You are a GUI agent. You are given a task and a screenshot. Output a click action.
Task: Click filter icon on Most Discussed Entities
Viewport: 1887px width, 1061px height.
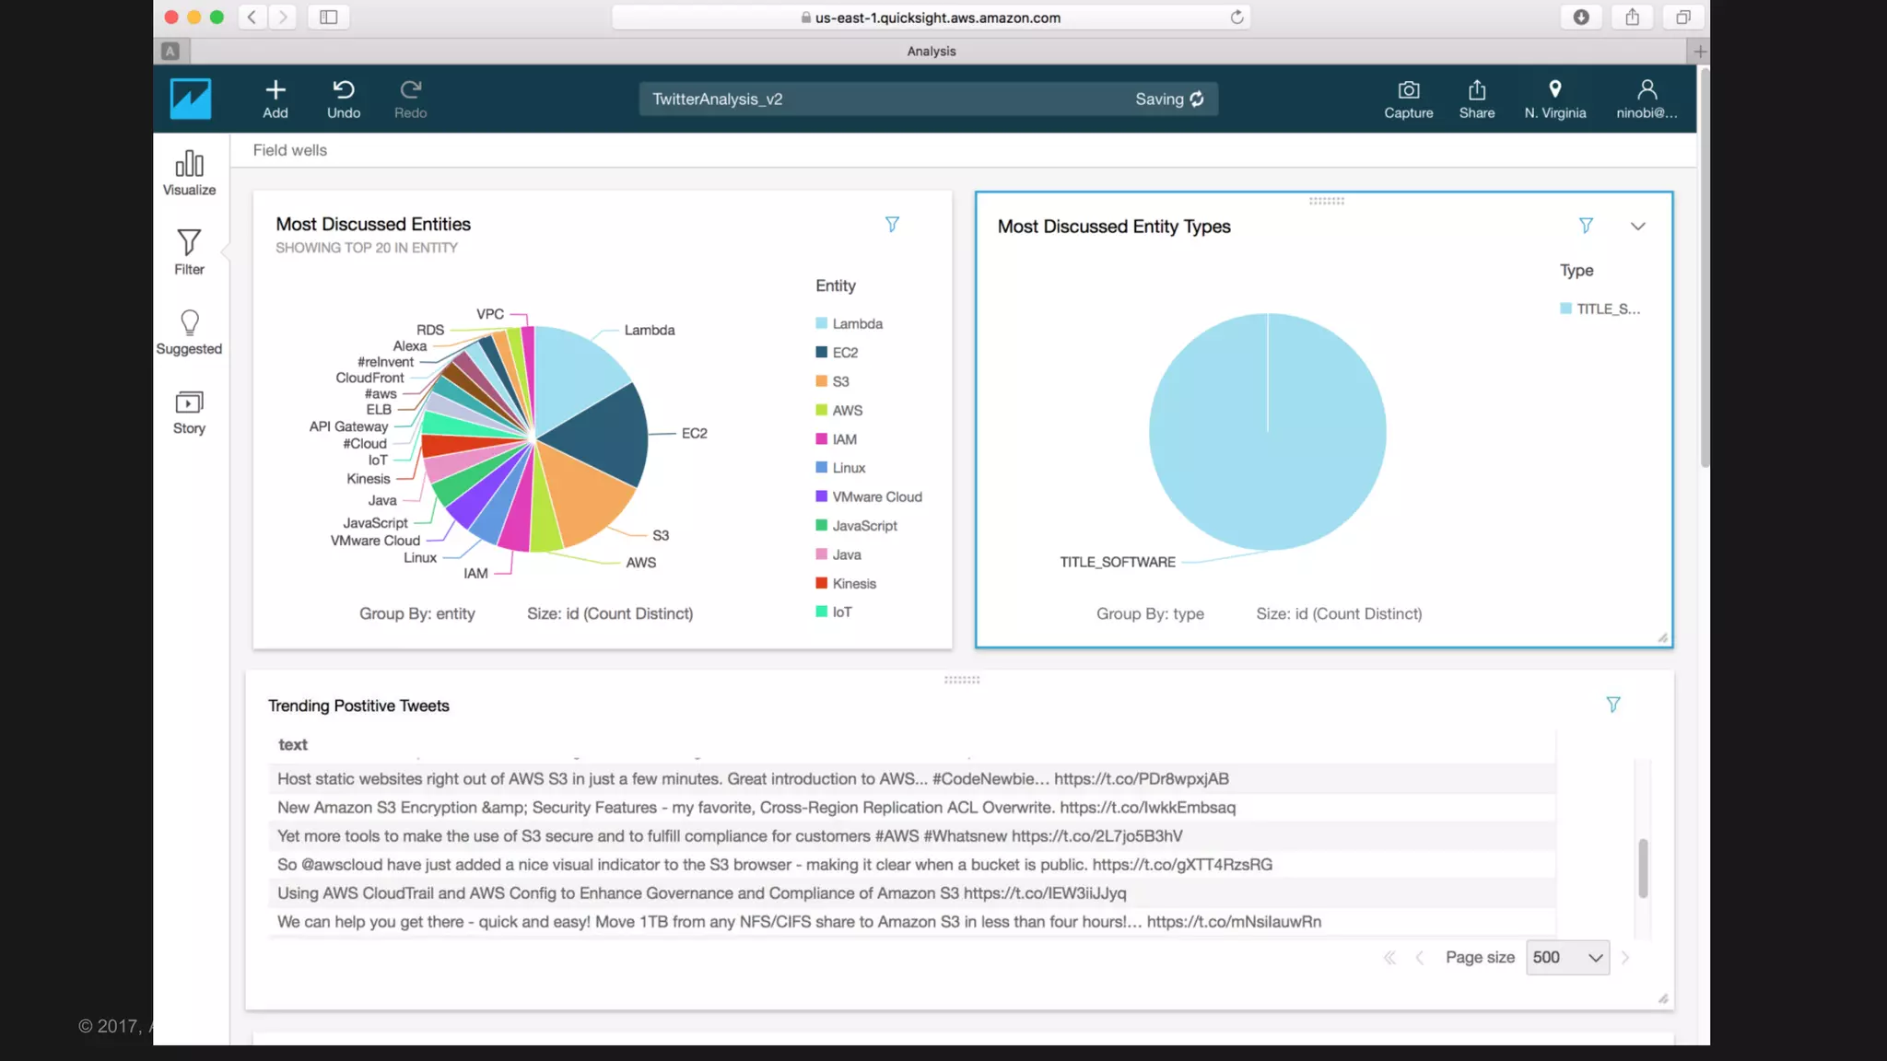tap(891, 225)
